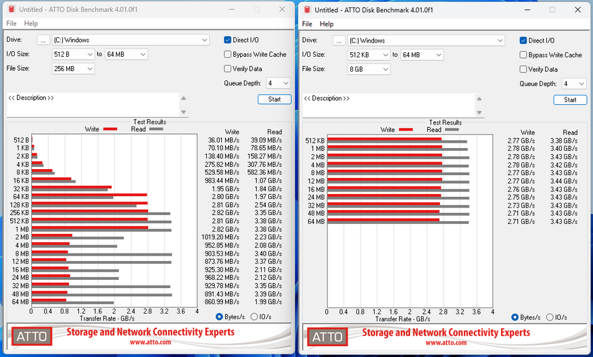Click the 48 MB row label in left chart
593x357 pixels.
coord(20,294)
